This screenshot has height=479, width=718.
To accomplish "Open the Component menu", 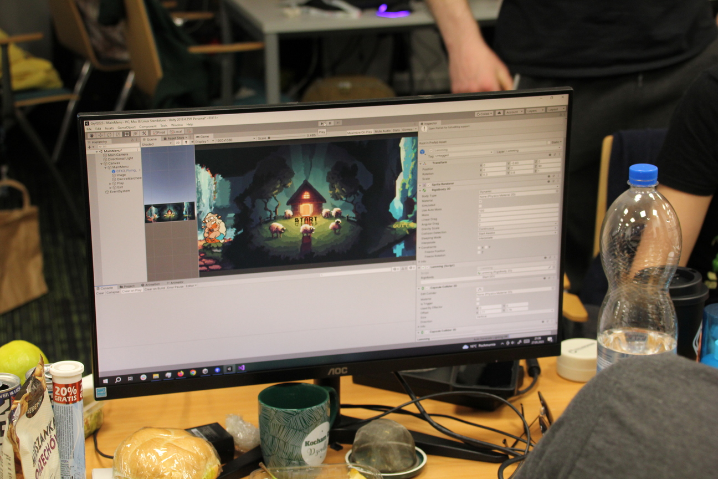I will click(x=148, y=126).
